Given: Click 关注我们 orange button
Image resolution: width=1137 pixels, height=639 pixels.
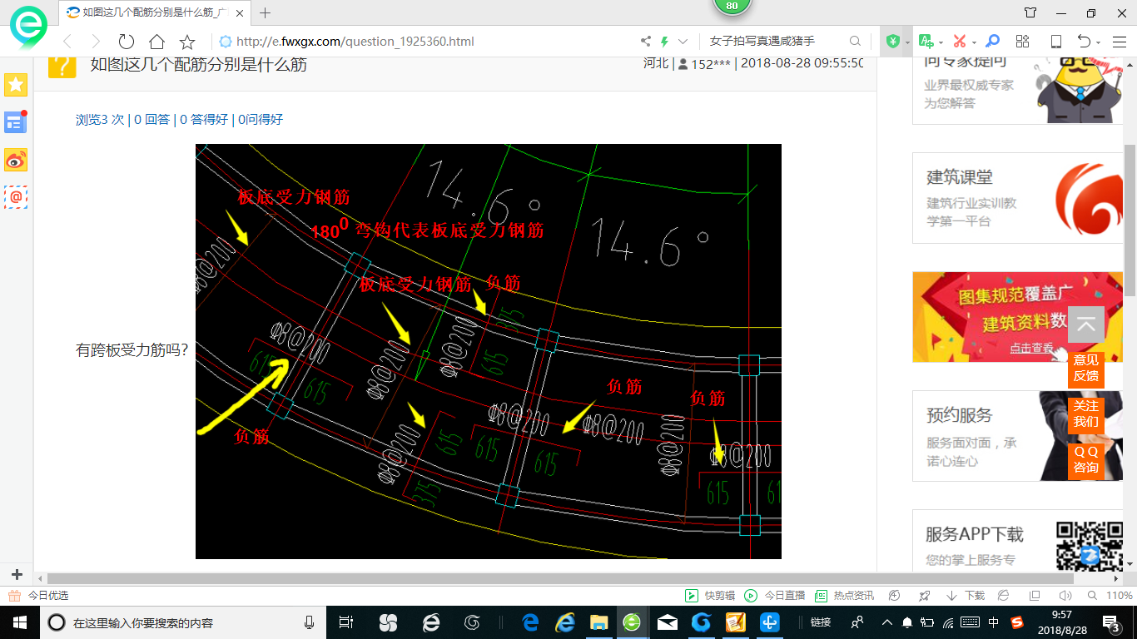Looking at the screenshot, I should coord(1085,414).
